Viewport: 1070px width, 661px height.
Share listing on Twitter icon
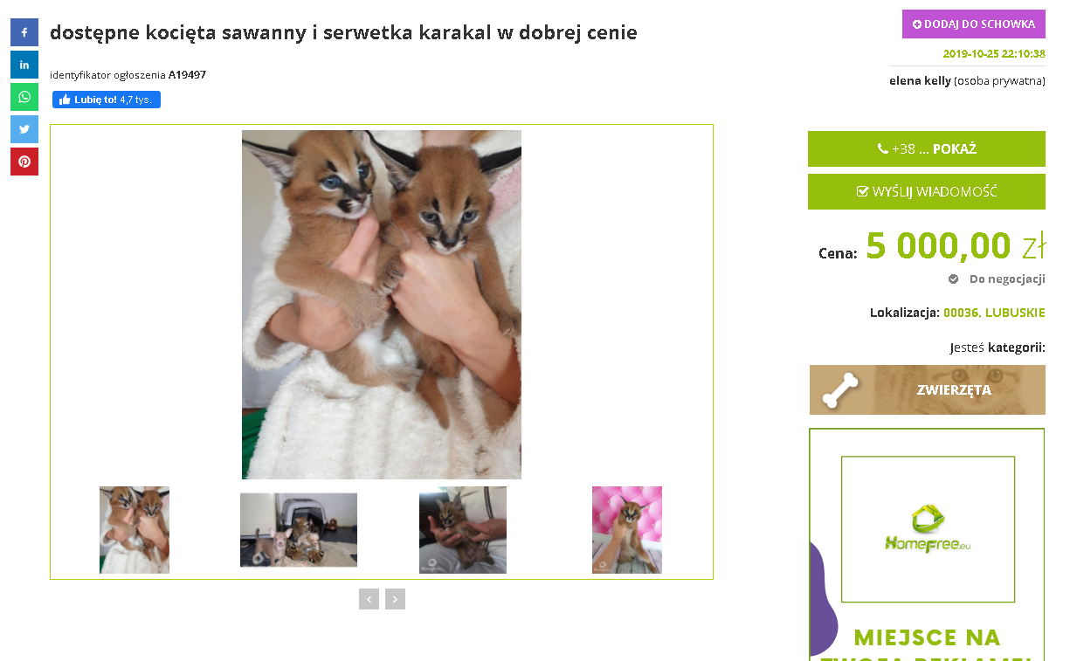[24, 129]
